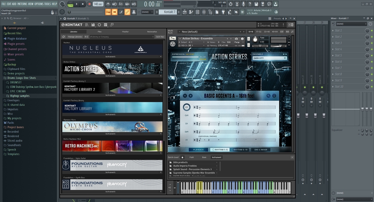Toggle Kontakt library browser icon
The width and height of the screenshot is (374, 202).
coord(87,25)
